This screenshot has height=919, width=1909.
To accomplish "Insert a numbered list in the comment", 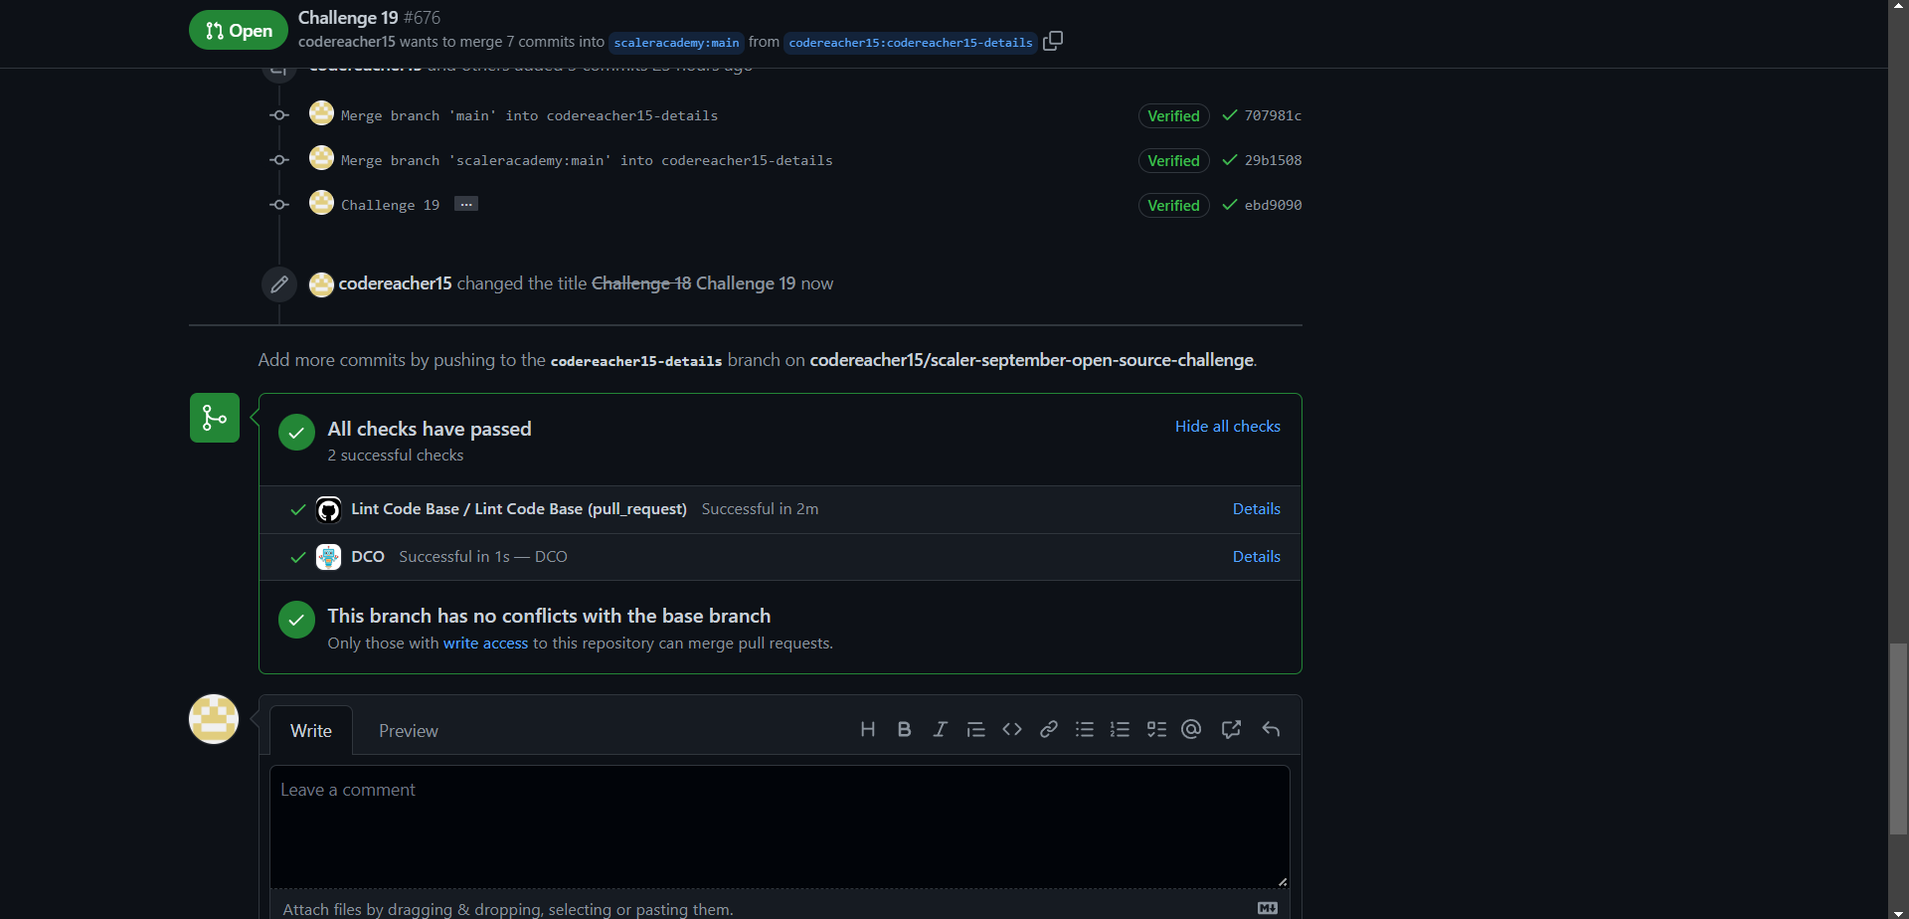I will tap(1120, 729).
